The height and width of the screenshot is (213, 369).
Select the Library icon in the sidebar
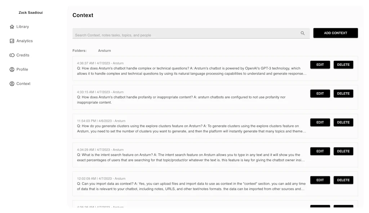tap(12, 26)
